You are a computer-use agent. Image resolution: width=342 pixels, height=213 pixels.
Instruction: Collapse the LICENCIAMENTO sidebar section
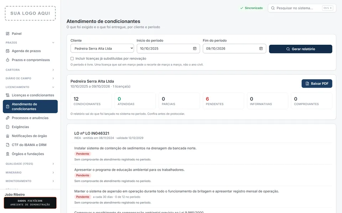click(53, 87)
